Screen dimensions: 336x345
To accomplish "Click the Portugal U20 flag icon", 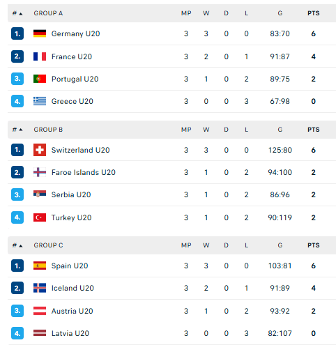I will tap(40, 79).
